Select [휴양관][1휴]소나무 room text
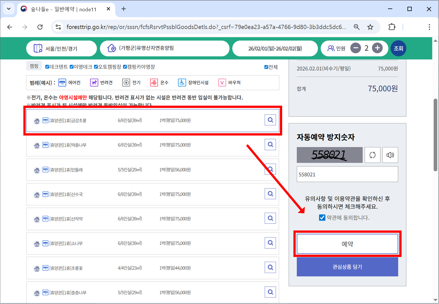 66,243
